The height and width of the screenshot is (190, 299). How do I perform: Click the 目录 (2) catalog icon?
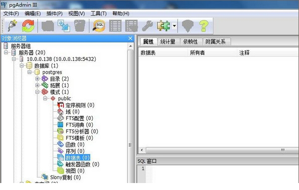pyautogui.click(x=45, y=79)
